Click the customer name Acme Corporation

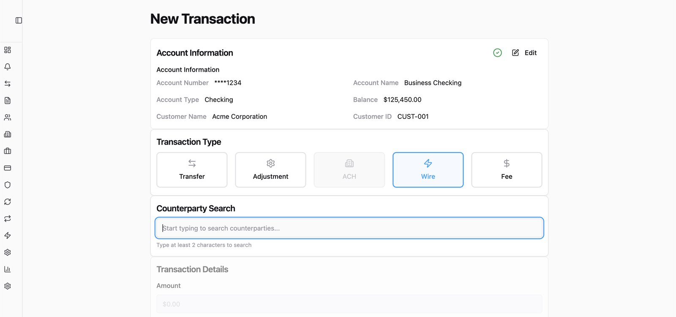(240, 116)
